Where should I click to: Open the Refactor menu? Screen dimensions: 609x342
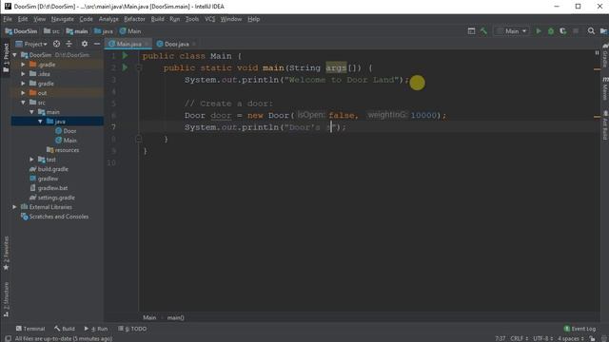pyautogui.click(x=134, y=19)
